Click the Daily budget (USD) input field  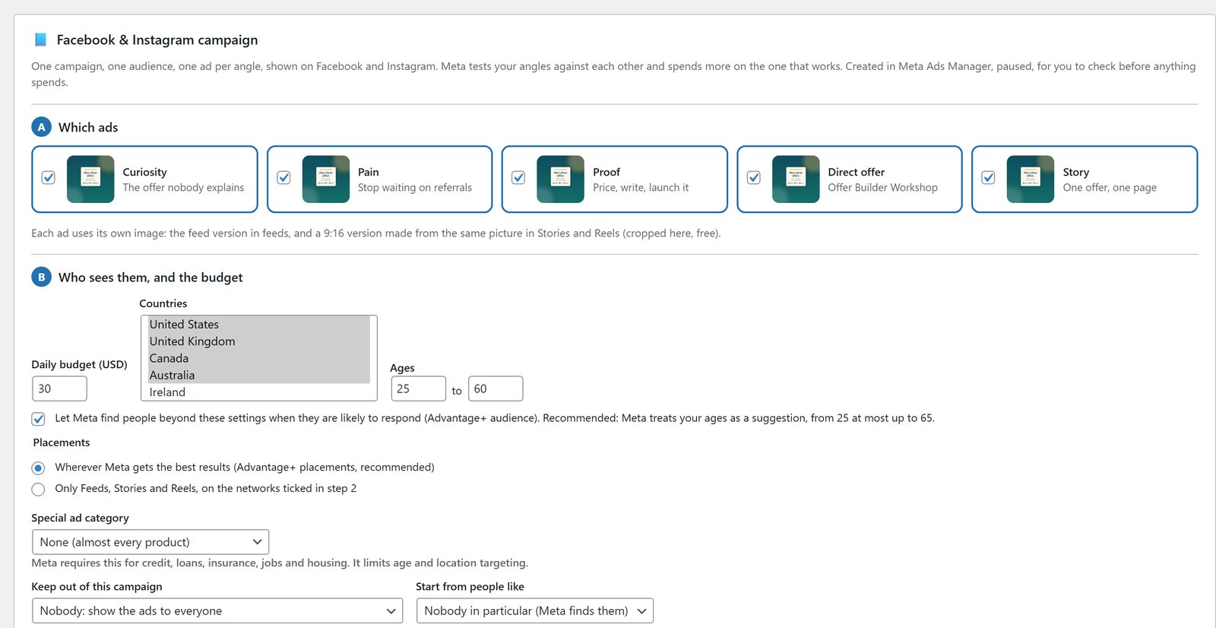pos(59,389)
